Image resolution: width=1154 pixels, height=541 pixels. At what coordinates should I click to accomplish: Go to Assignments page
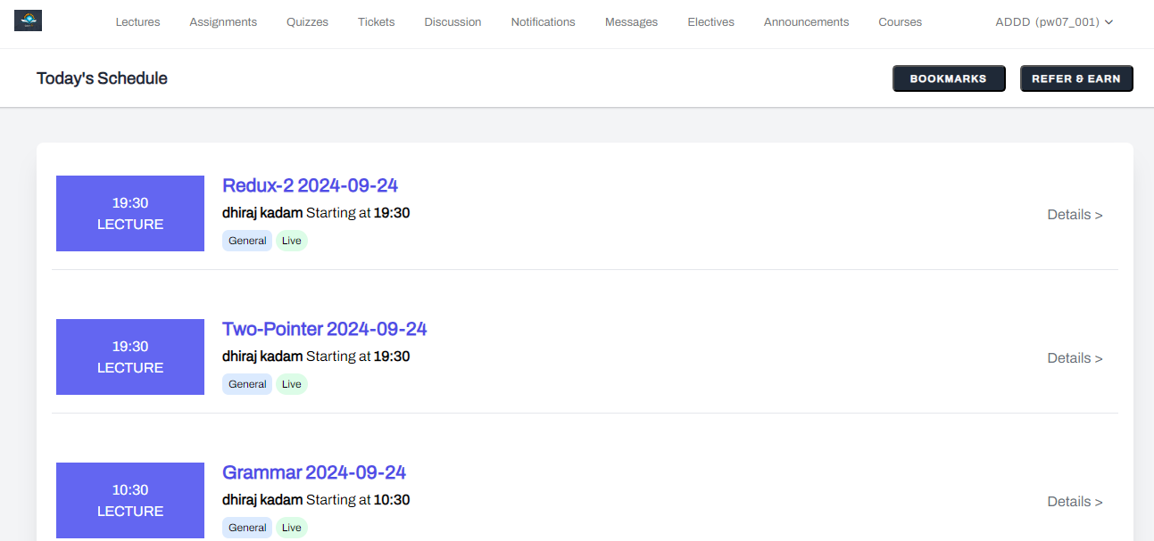click(223, 22)
